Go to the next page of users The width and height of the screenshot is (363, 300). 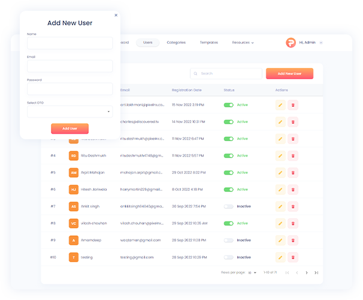[x=307, y=272]
